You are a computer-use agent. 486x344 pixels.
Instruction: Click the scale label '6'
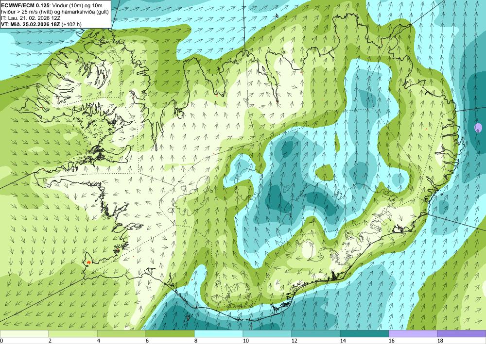click(x=147, y=341)
